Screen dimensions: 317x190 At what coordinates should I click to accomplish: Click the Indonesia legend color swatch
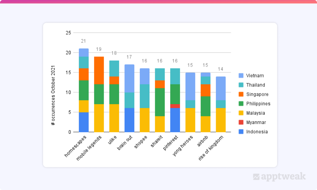[x=241, y=132]
